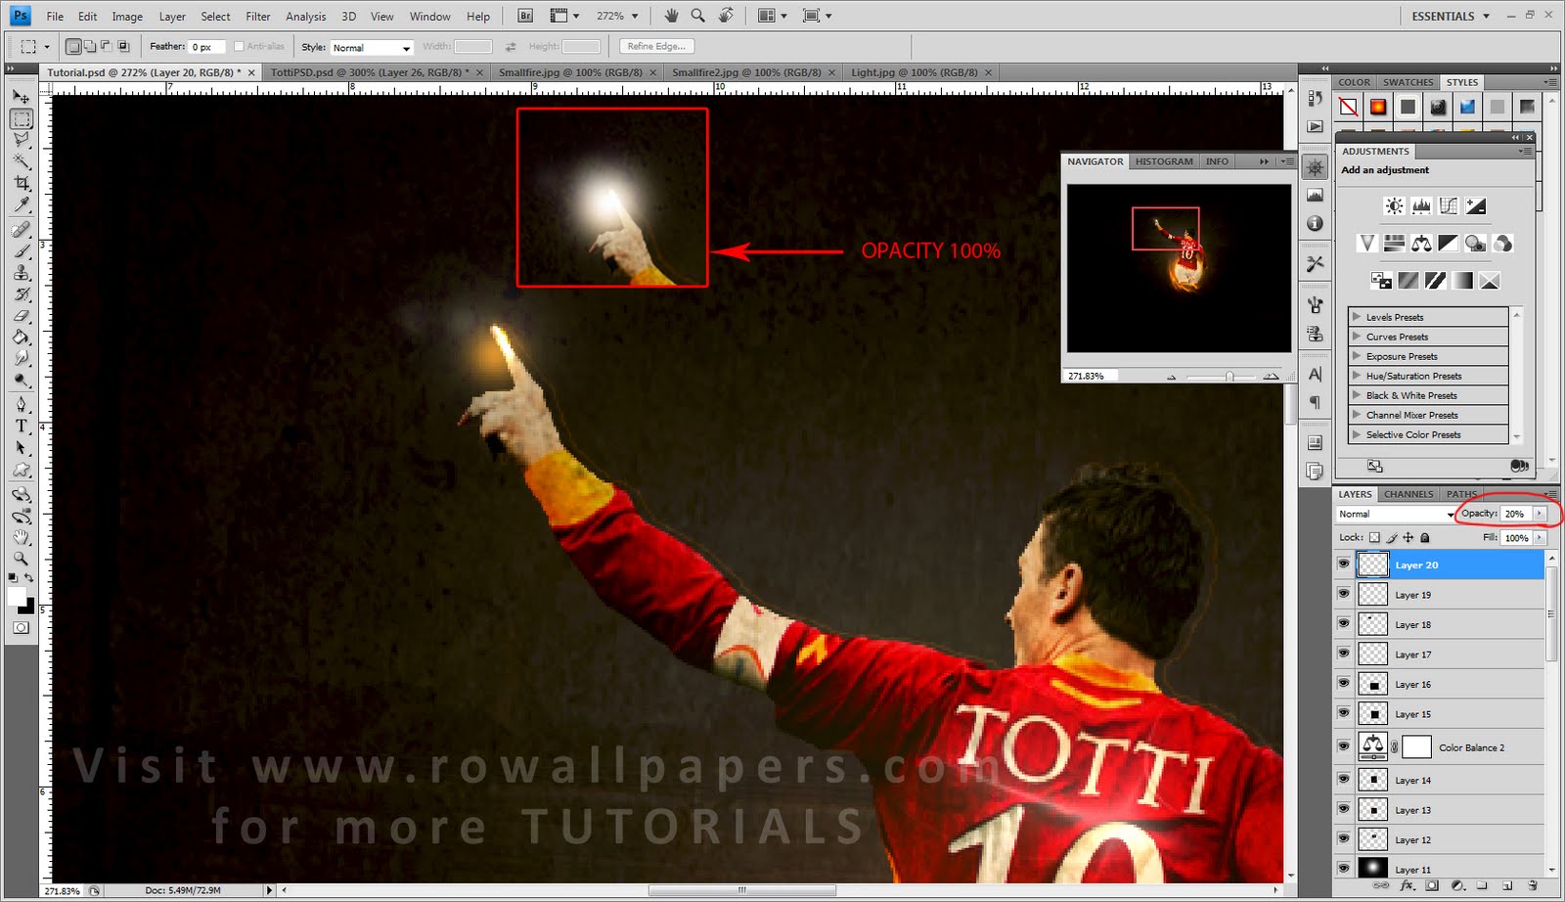Select the Clone Stamp tool
Screen dimensions: 1565x902
click(x=21, y=273)
